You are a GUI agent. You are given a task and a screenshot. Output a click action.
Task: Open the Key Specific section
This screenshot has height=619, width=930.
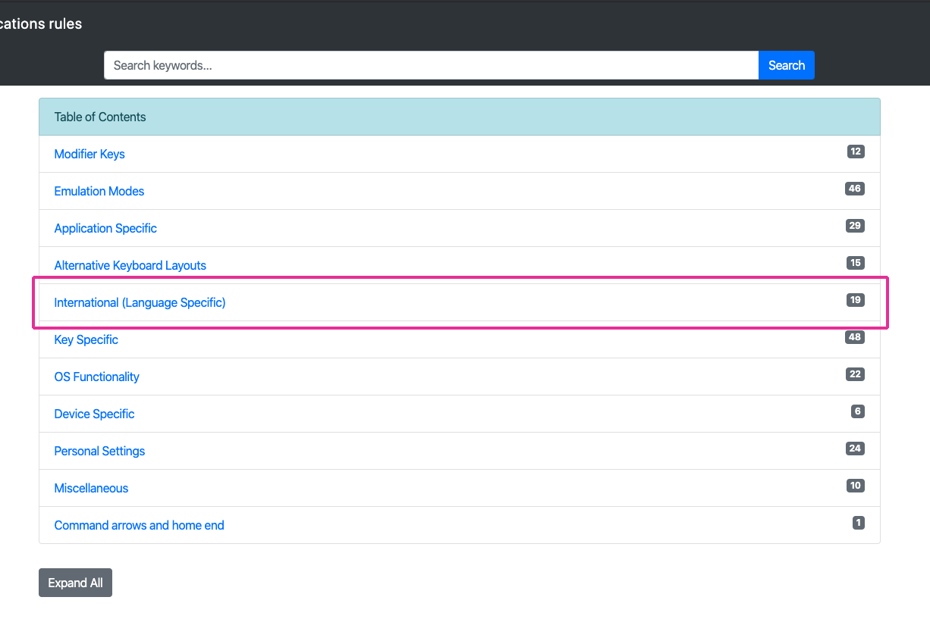point(86,339)
